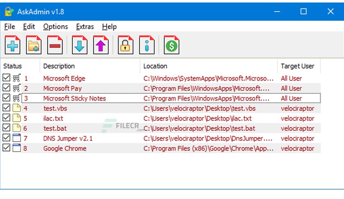Uncheck the Microsoft Pay row checkbox
344x199 pixels.
coord(6,88)
